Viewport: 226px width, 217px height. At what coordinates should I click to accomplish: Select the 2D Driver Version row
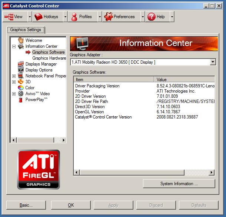[144, 96]
